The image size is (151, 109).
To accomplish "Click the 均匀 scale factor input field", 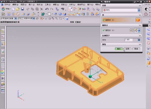I will 131,40.
